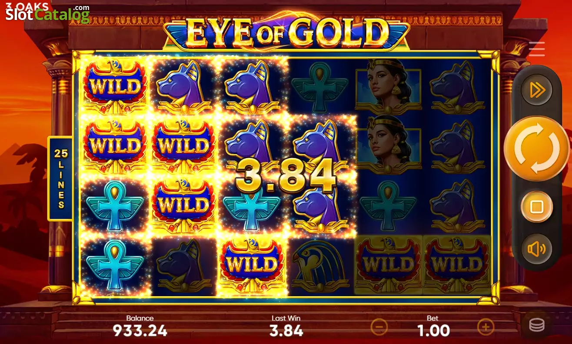Click the 25 LINES paytable indicator
Viewport: 572px width, 344px height.
tap(60, 179)
